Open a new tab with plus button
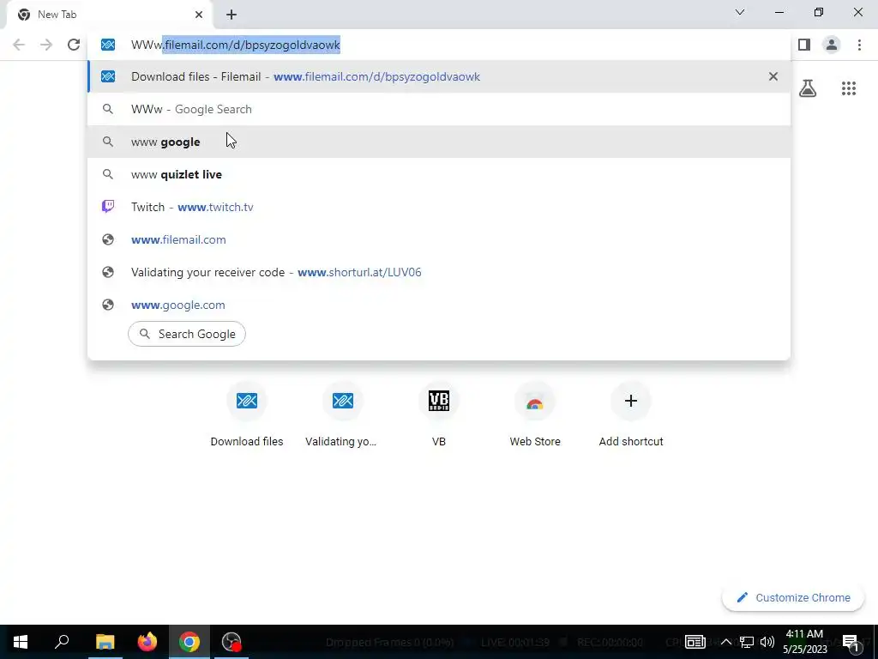The height and width of the screenshot is (659, 878). point(232,15)
